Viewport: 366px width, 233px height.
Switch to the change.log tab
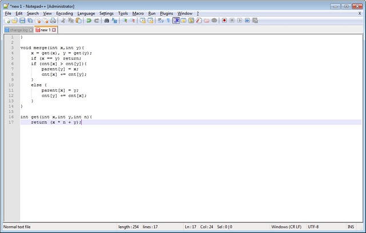pyautogui.click(x=18, y=30)
